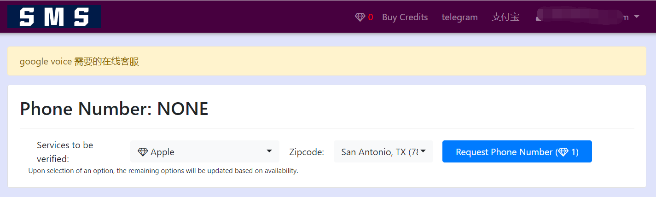This screenshot has width=656, height=197.
Task: Click the diamond icon inside Request button
Action: 563,152
